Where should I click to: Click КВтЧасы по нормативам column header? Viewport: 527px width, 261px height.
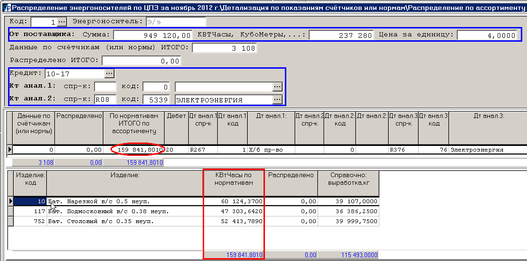(234, 183)
